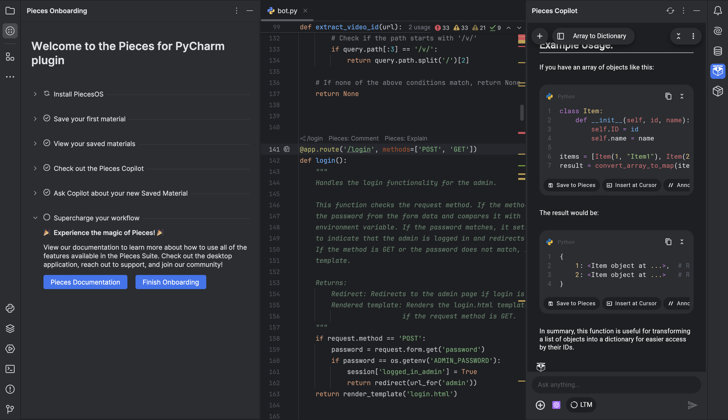Image resolution: width=728 pixels, height=420 pixels.
Task: Click Finish Onboarding button
Action: coord(171,282)
